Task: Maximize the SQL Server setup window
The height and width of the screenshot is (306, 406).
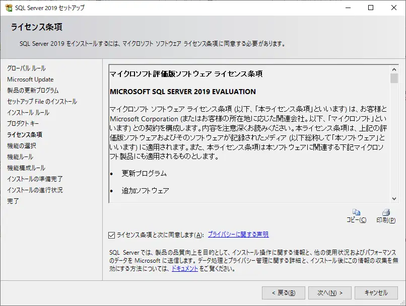Action: (x=371, y=8)
